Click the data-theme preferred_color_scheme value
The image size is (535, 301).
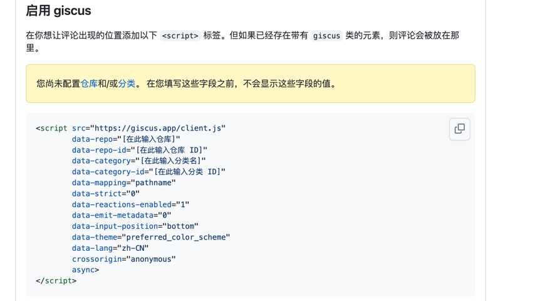coord(177,237)
